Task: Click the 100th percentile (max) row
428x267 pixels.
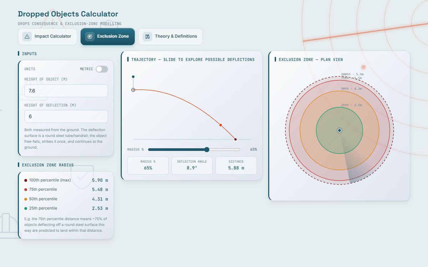Action: pos(66,180)
